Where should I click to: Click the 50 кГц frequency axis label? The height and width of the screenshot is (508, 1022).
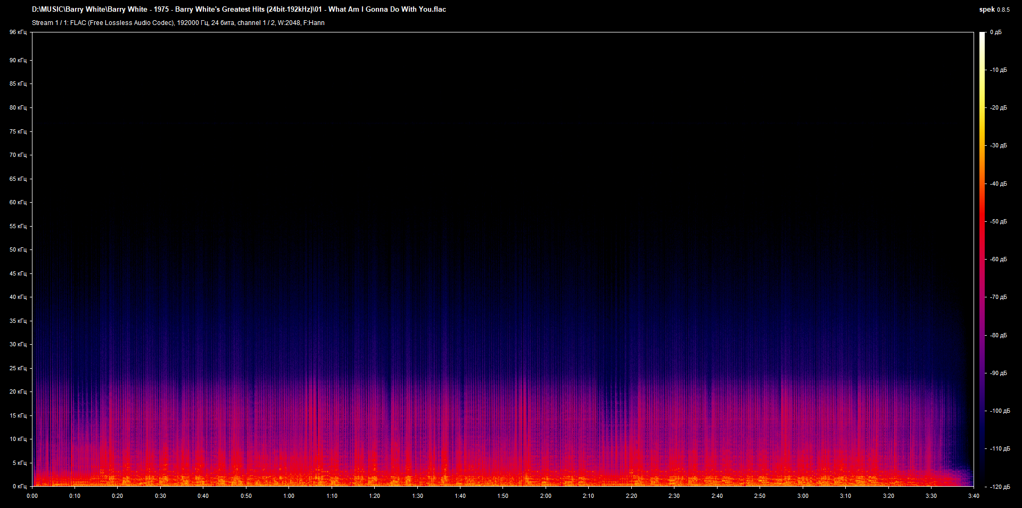(18, 249)
